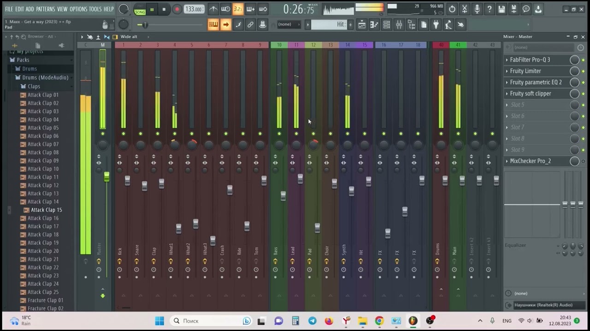Toggle the 3.2.1 countdown before recording
The width and height of the screenshot is (590, 331).
click(238, 9)
